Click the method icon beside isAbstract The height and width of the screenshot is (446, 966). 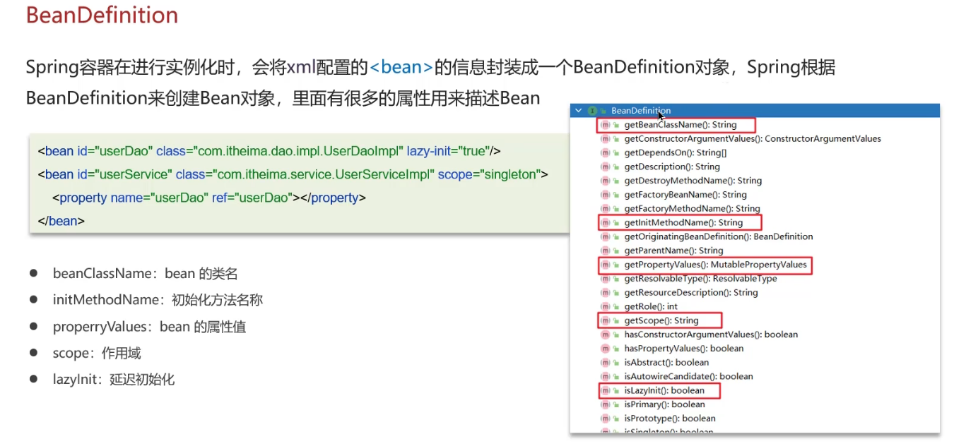click(605, 363)
